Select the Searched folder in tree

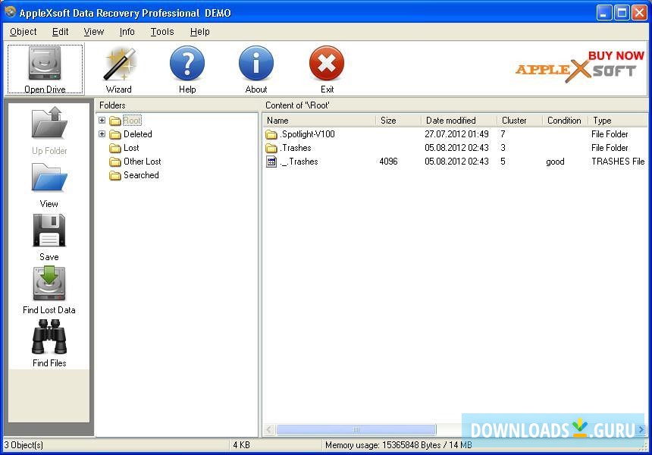141,175
